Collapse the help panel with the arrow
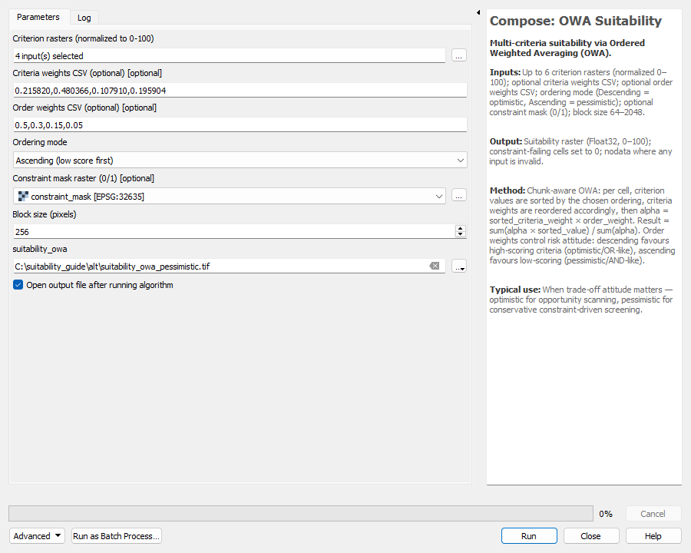Viewport: 691px width, 553px height. (478, 12)
